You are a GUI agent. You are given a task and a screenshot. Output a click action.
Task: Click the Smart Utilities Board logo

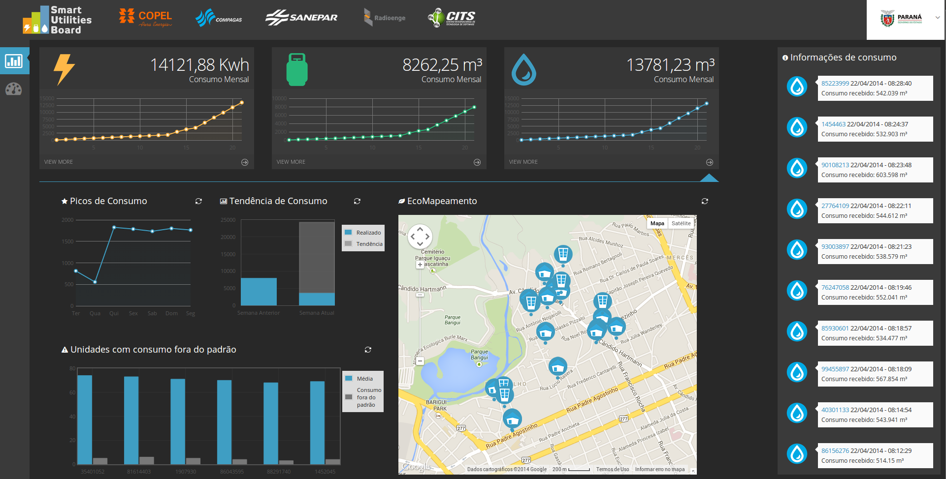point(57,20)
